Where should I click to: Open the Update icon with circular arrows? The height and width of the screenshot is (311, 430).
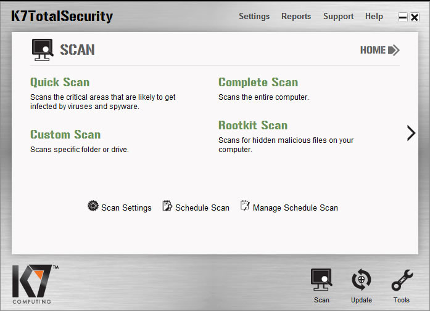[x=362, y=280]
